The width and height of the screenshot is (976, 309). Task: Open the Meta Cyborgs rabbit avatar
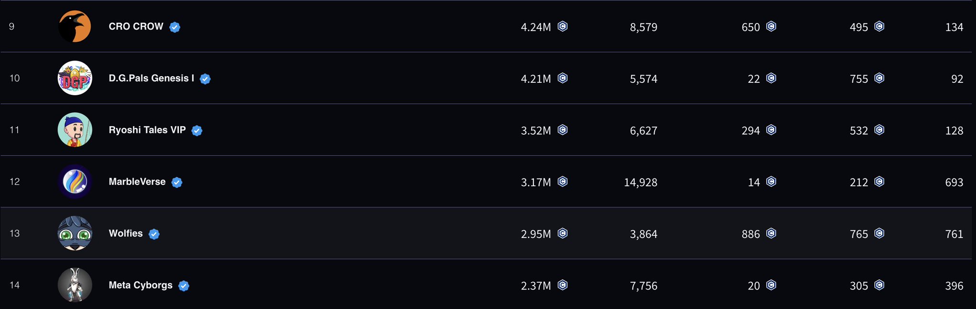tap(75, 285)
